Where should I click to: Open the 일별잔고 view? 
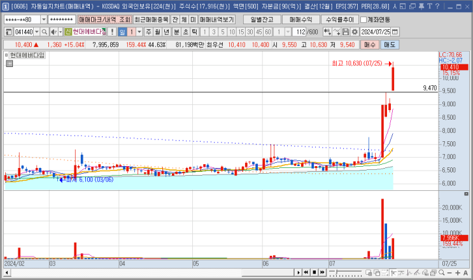coord(262,20)
